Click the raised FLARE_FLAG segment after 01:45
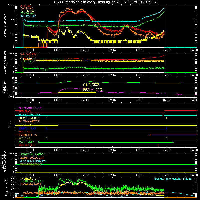Viewport: 200px width, 200px height. tap(74, 124)
